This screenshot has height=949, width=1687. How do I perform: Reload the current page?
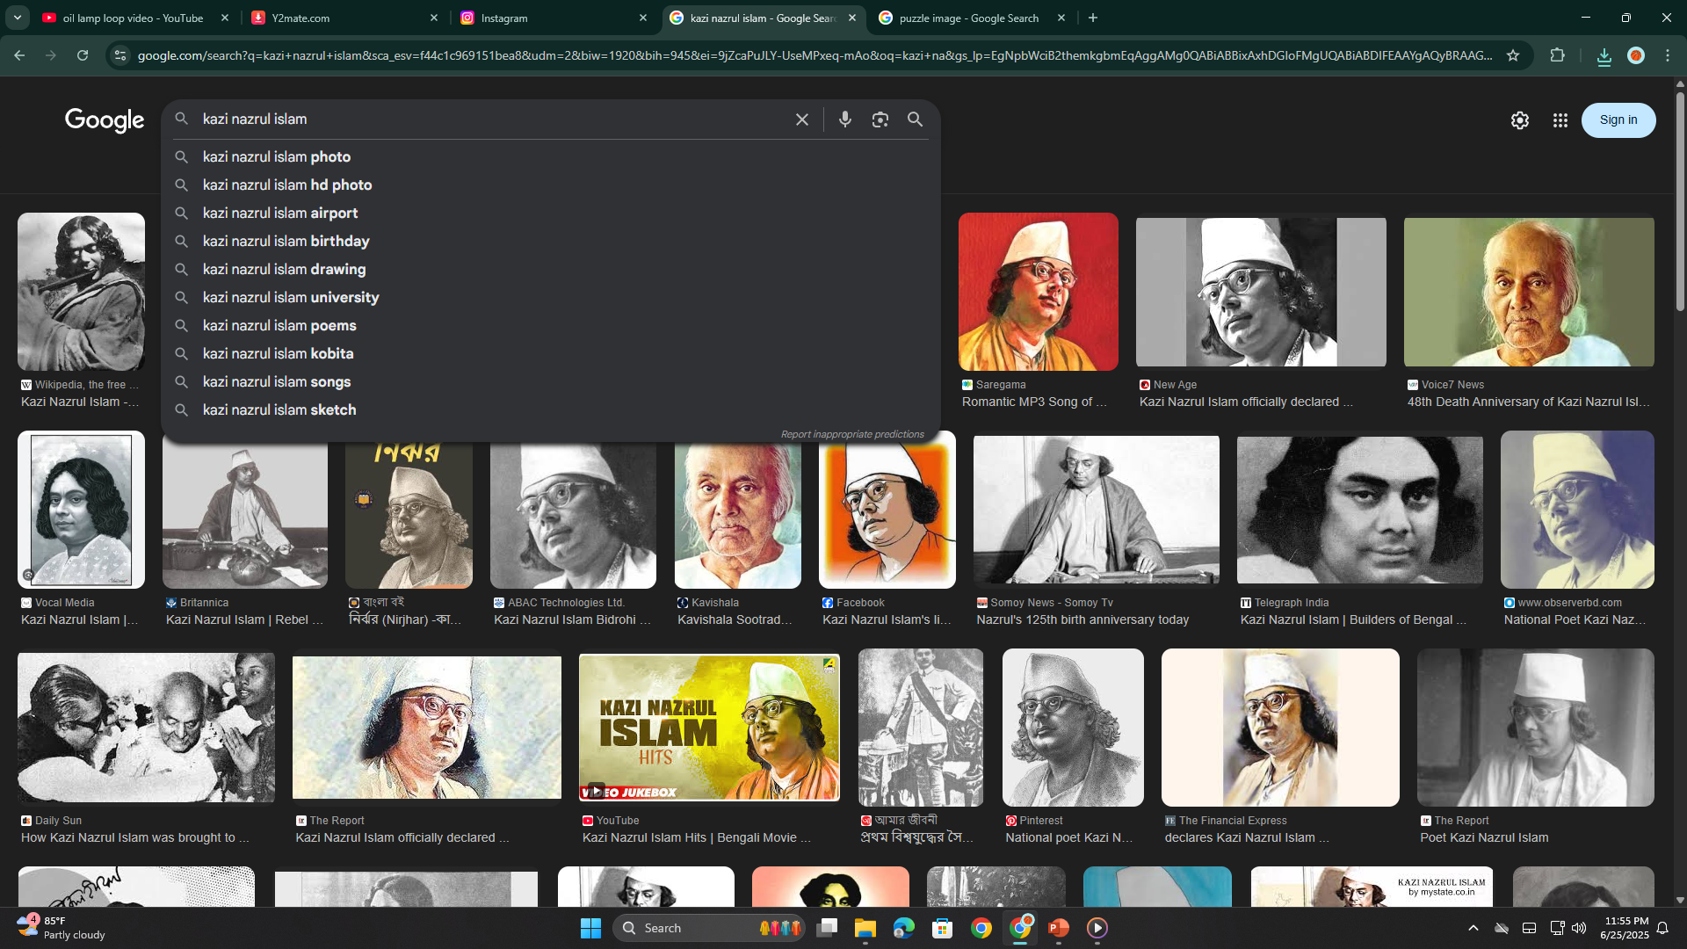83,55
